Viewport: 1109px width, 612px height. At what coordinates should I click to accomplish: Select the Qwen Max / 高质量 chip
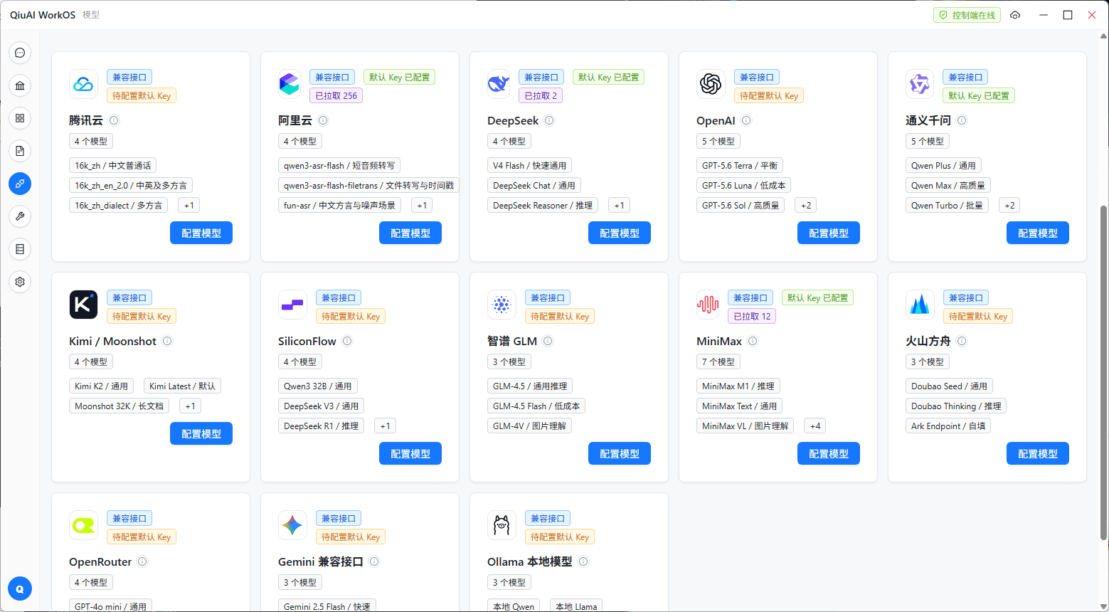pyautogui.click(x=948, y=185)
